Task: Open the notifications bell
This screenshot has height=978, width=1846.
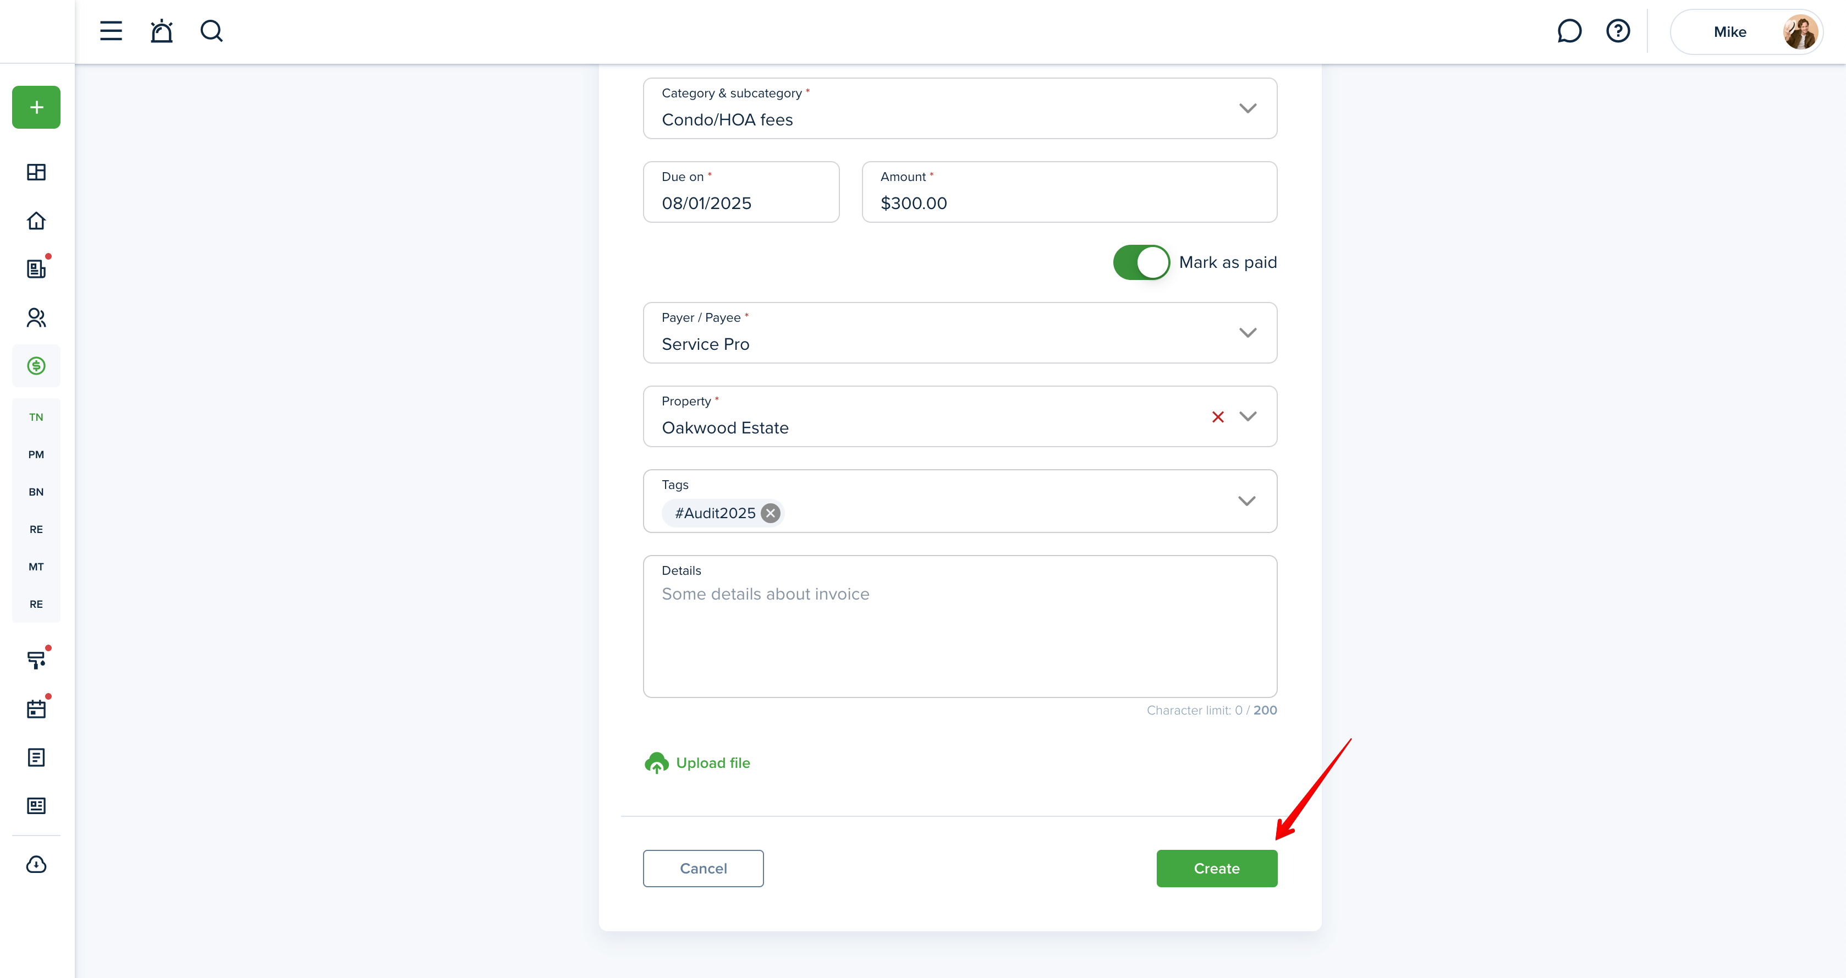Action: (x=161, y=31)
